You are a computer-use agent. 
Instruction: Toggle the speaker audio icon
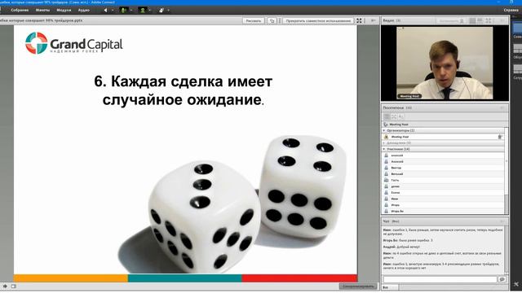[105, 11]
